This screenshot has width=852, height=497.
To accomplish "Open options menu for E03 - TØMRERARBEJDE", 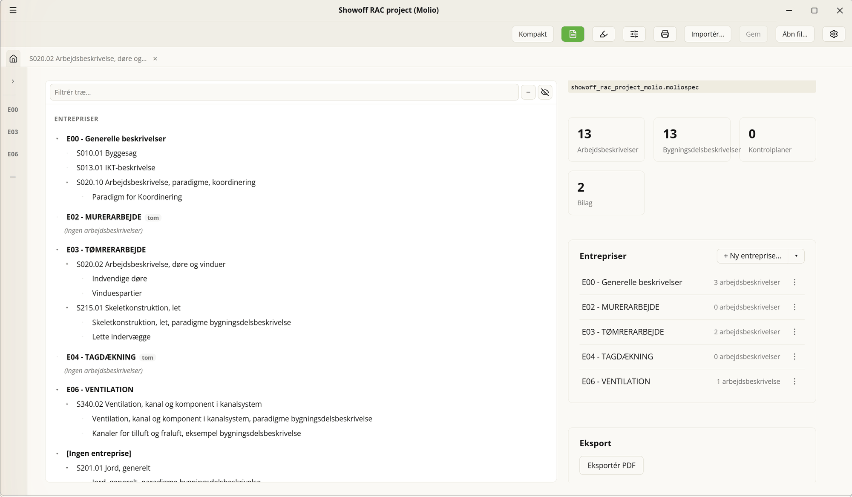I will pyautogui.click(x=794, y=332).
